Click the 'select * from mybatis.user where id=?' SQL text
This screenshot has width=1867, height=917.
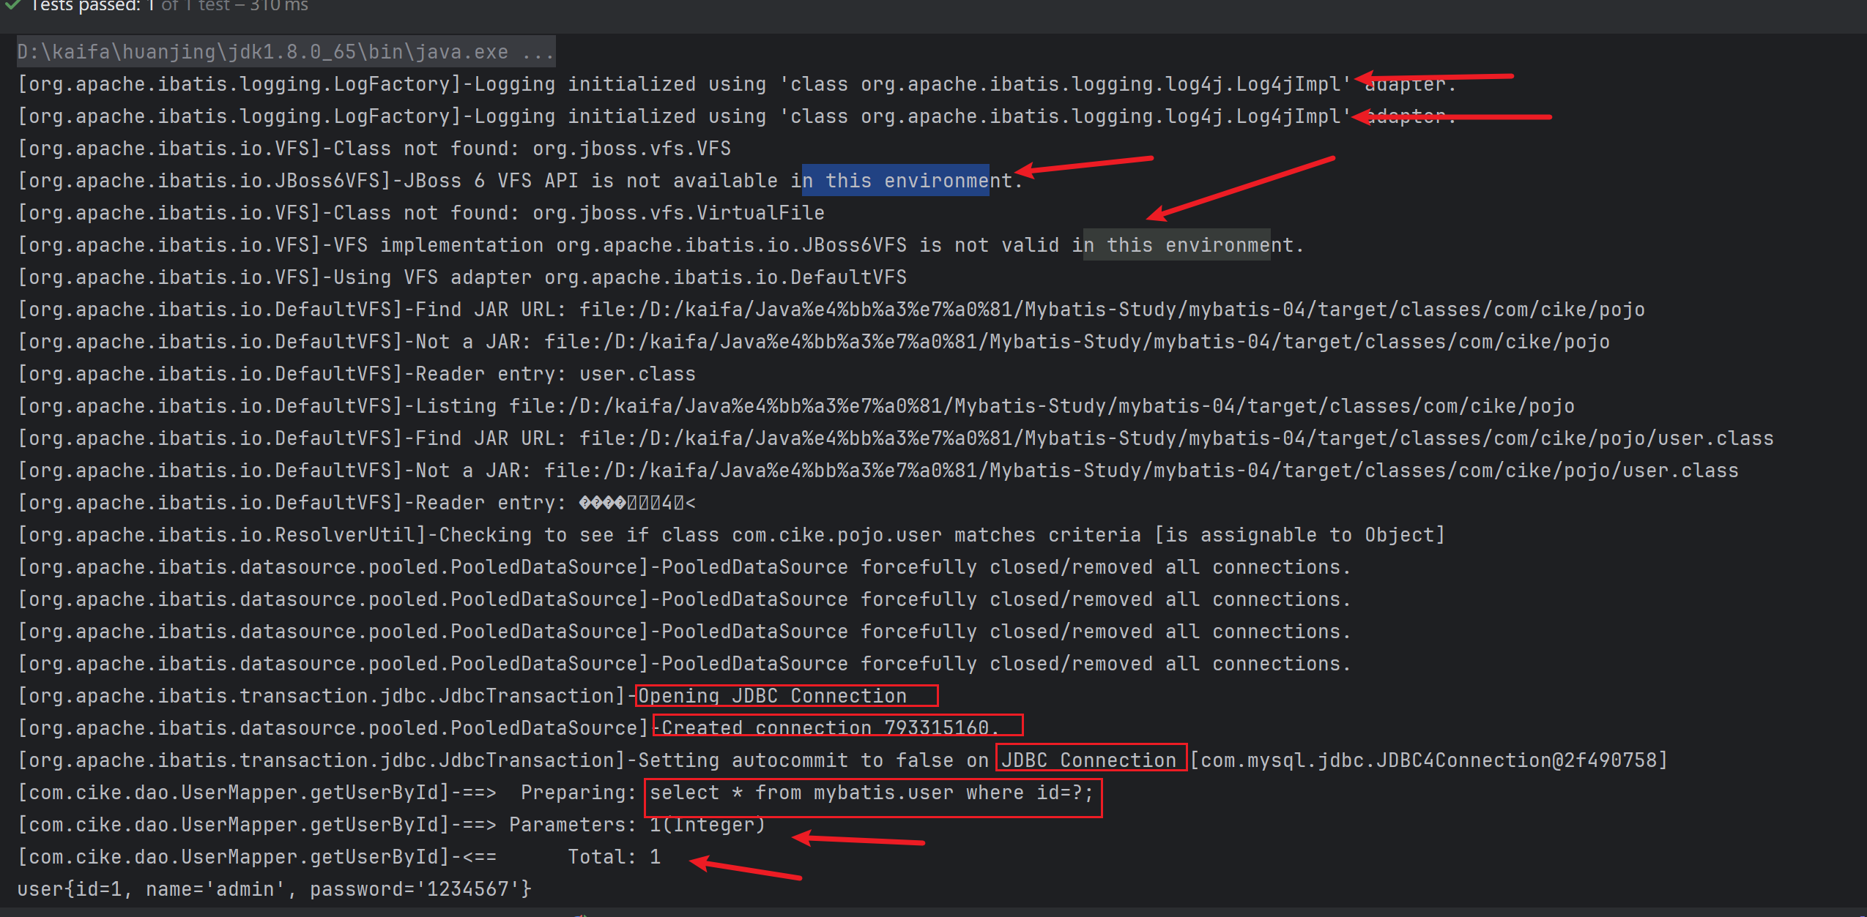tap(870, 793)
